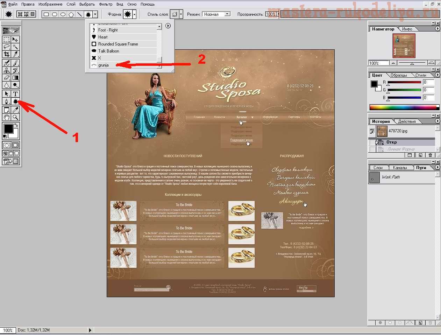Open the Режим blending mode dropdown

point(227,14)
